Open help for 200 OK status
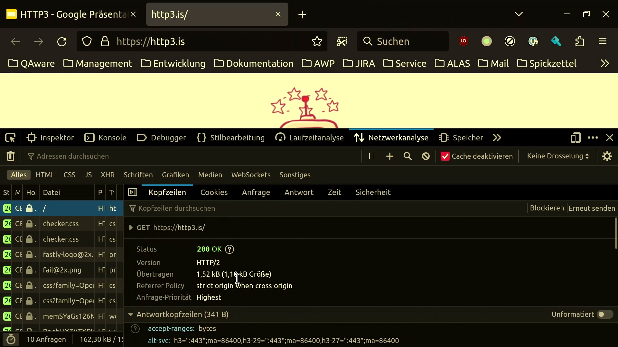 tap(229, 249)
